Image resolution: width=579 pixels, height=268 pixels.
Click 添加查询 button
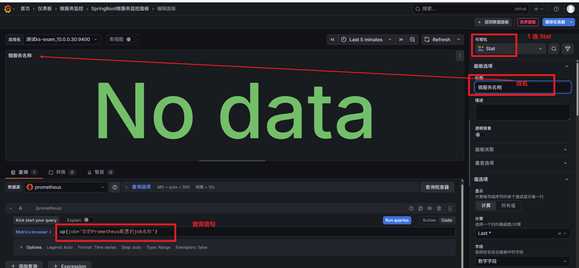[x=24, y=265]
